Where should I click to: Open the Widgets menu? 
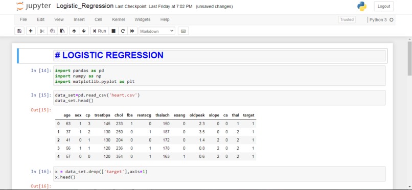(x=143, y=19)
